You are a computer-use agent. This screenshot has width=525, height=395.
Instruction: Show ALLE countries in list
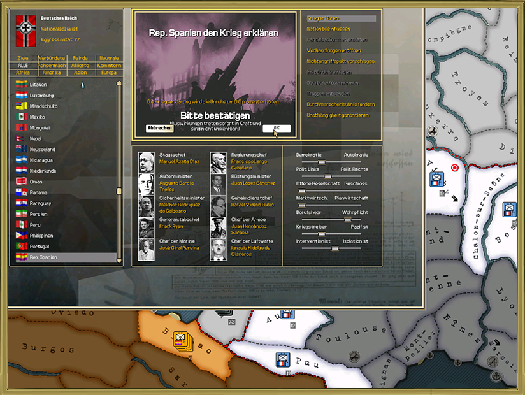[x=23, y=65]
